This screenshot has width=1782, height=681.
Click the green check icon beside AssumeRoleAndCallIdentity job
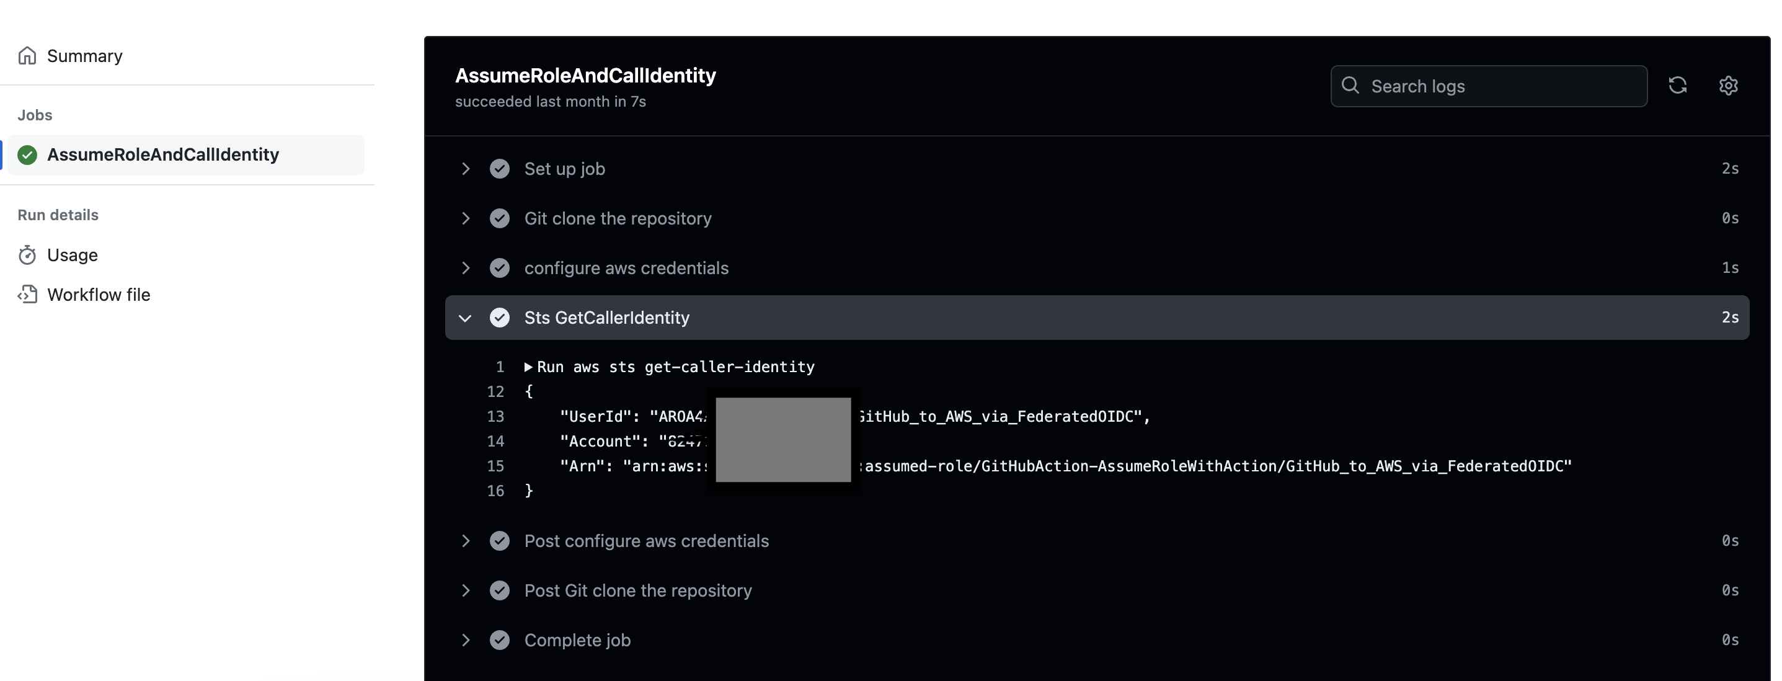pos(27,155)
